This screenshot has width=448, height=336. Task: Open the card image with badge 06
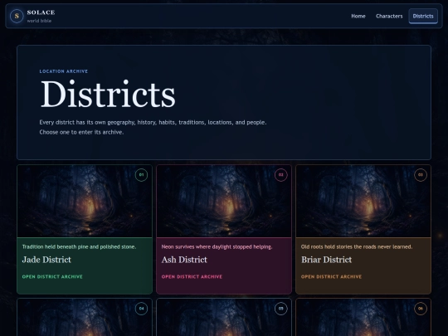tap(363, 318)
